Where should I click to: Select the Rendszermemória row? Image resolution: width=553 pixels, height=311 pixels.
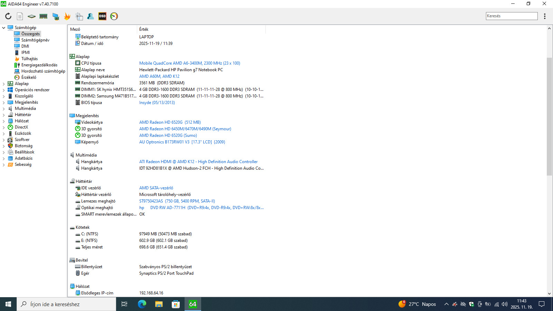[x=167, y=83]
